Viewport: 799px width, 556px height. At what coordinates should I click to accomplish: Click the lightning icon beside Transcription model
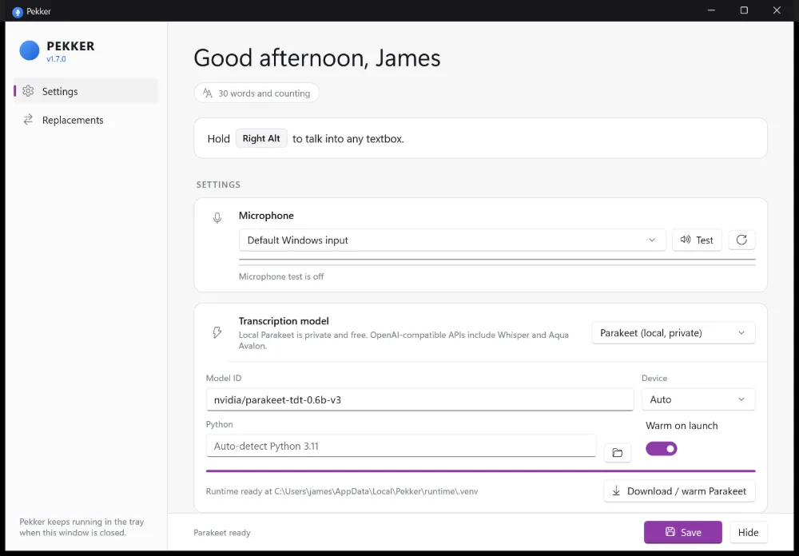click(x=217, y=333)
